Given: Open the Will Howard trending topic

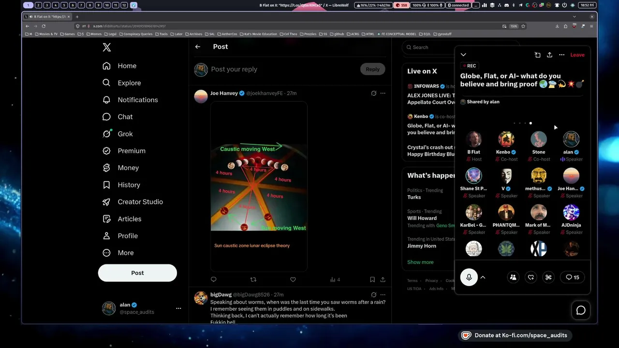Looking at the screenshot, I should click(x=422, y=218).
